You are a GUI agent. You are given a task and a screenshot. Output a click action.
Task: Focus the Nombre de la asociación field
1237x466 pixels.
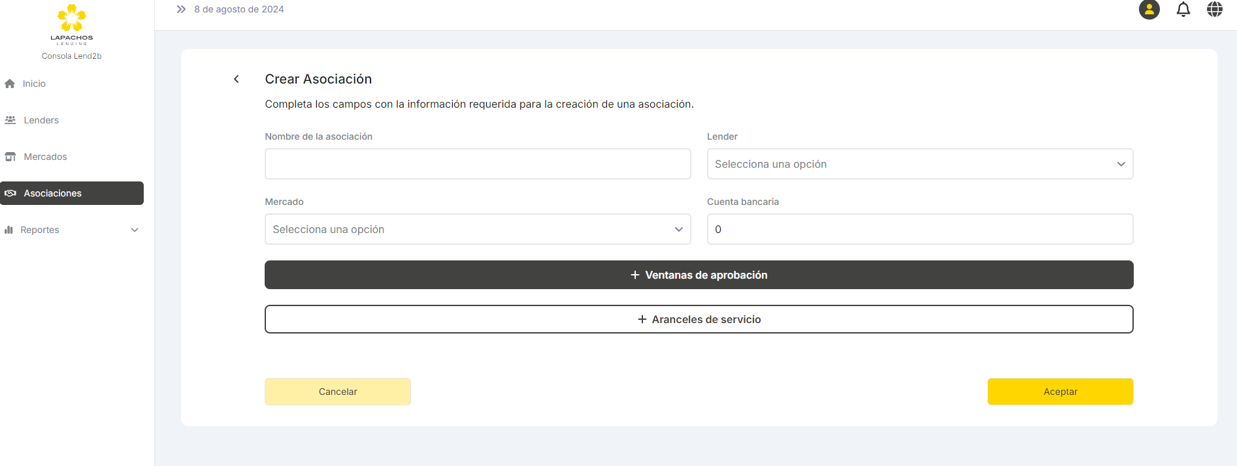[x=477, y=164]
